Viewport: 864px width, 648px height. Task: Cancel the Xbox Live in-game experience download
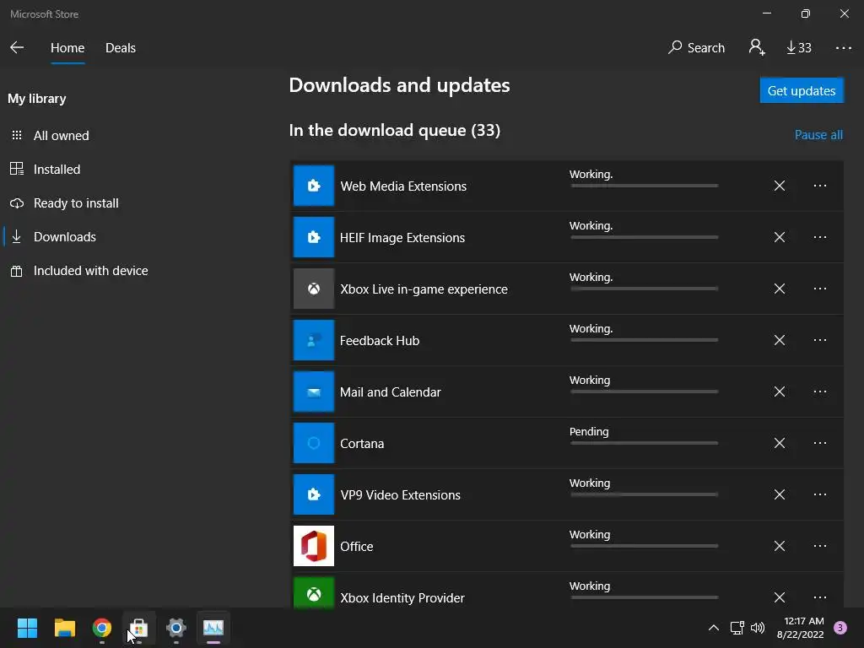coord(779,289)
